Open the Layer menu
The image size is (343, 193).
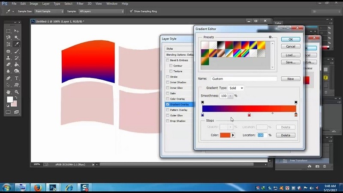(x=46, y=4)
